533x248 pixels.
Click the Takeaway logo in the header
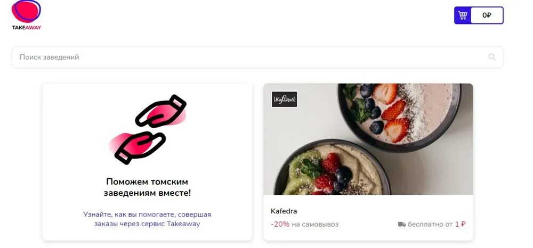pyautogui.click(x=27, y=15)
